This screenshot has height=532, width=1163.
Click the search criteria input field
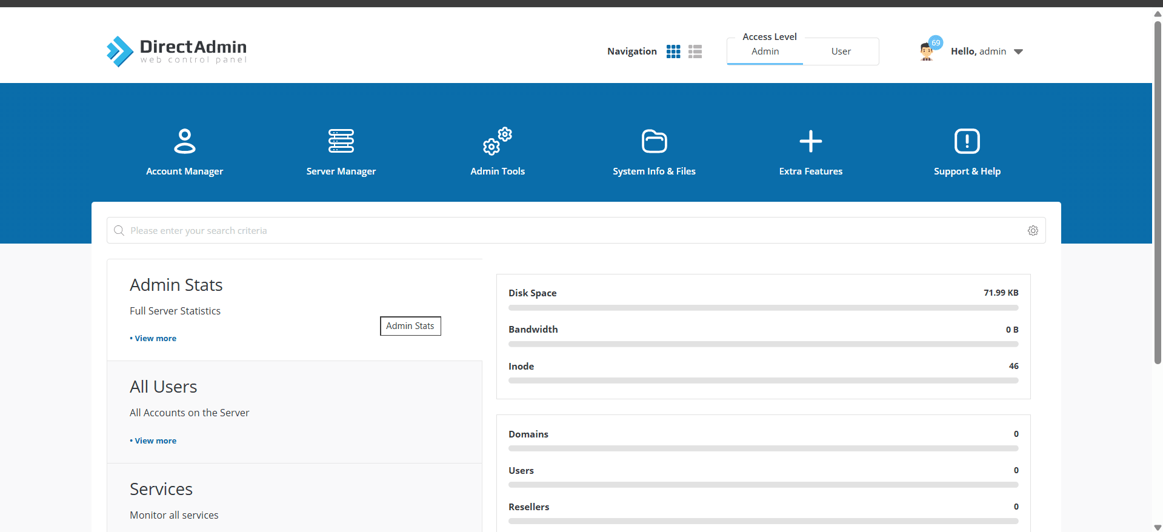pos(570,231)
